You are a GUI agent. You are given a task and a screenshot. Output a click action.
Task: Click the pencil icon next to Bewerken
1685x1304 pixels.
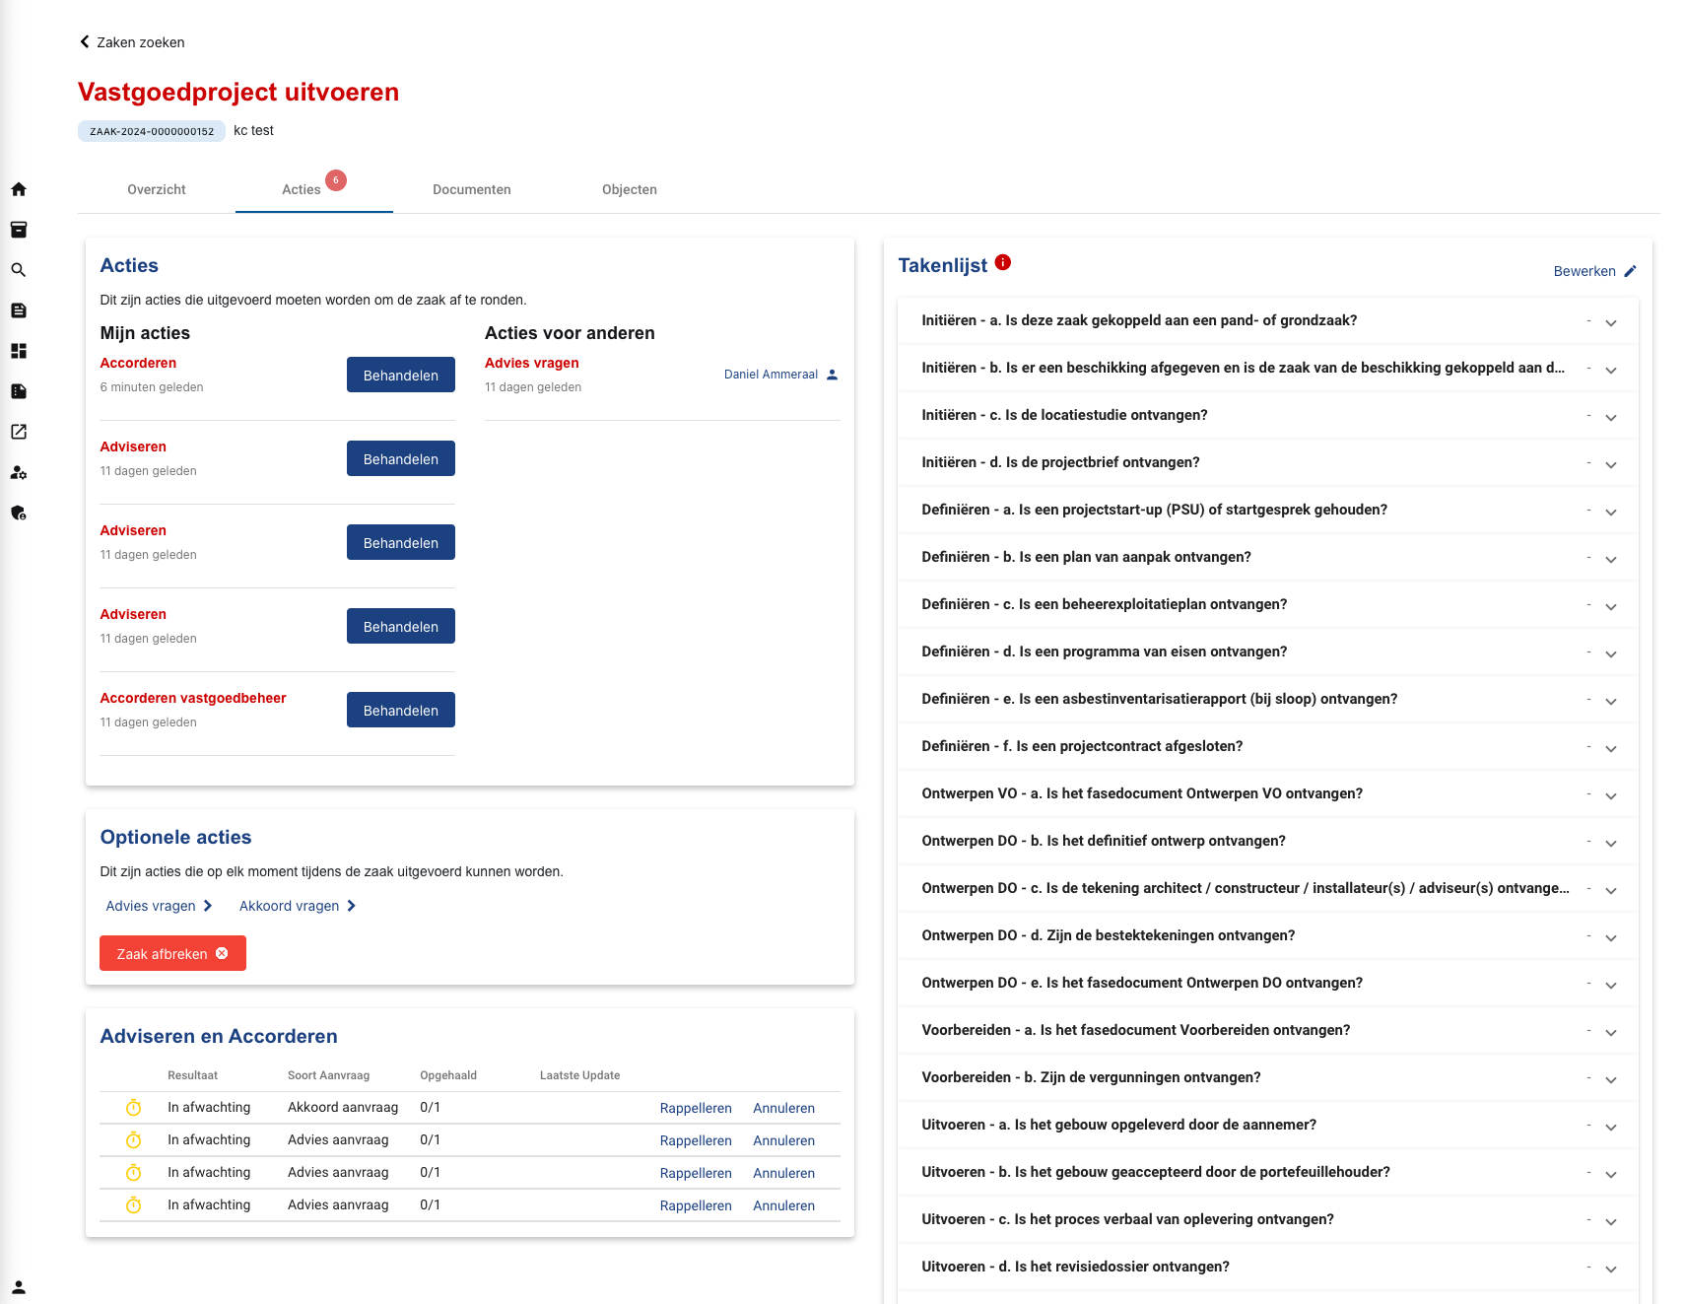[1630, 271]
